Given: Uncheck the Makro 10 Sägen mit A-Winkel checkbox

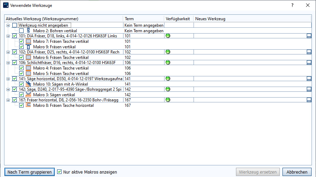Looking at the screenshot, I should [21, 84].
